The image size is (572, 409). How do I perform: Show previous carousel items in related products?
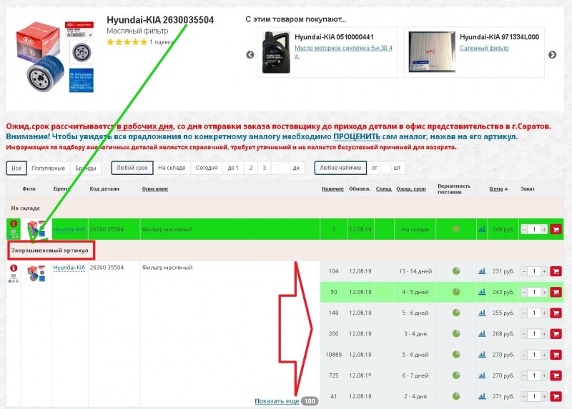tap(250, 55)
